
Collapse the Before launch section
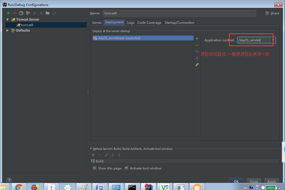[91, 149]
